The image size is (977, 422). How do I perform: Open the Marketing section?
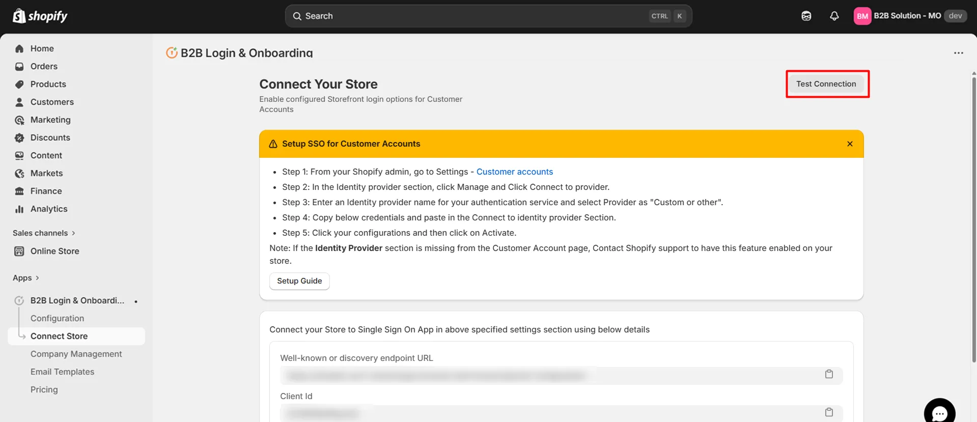50,120
